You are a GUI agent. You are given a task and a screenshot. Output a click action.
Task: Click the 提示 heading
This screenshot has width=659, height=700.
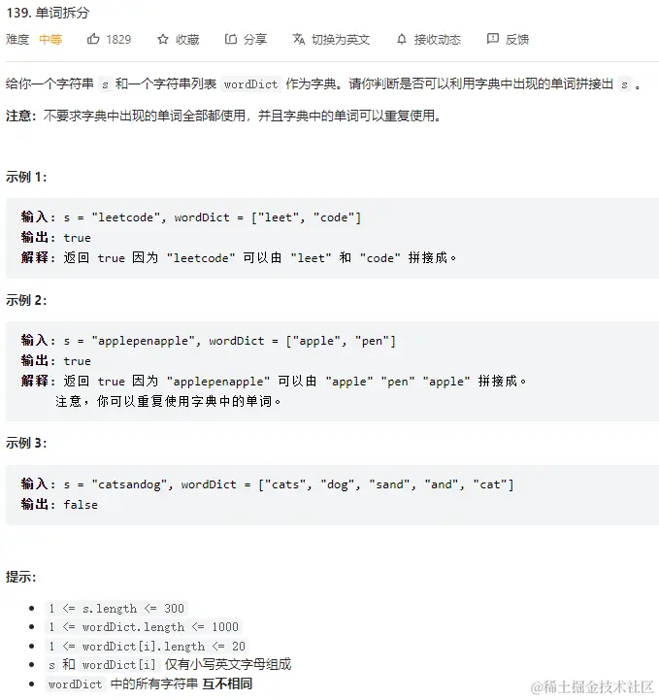(21, 578)
